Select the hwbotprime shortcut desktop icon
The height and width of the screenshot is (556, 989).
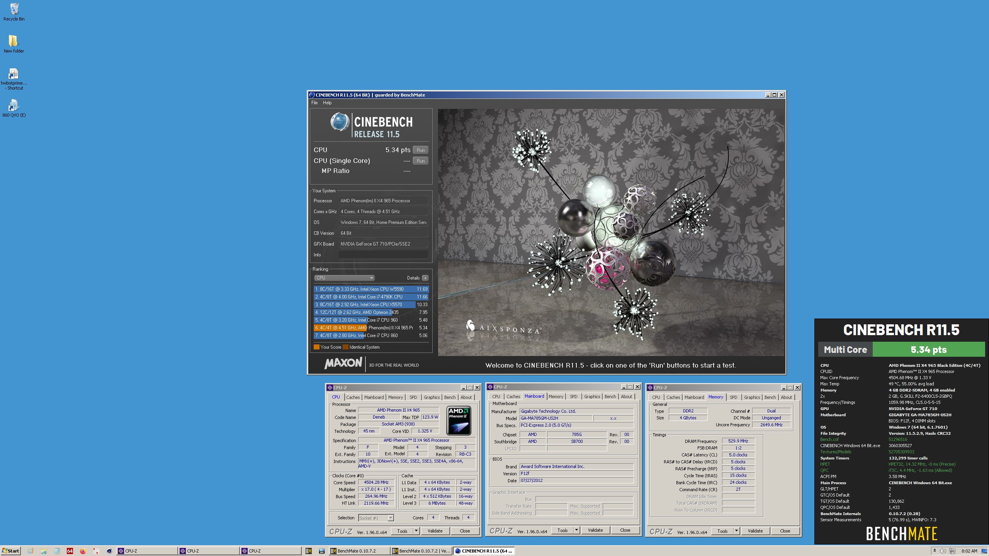coord(14,79)
